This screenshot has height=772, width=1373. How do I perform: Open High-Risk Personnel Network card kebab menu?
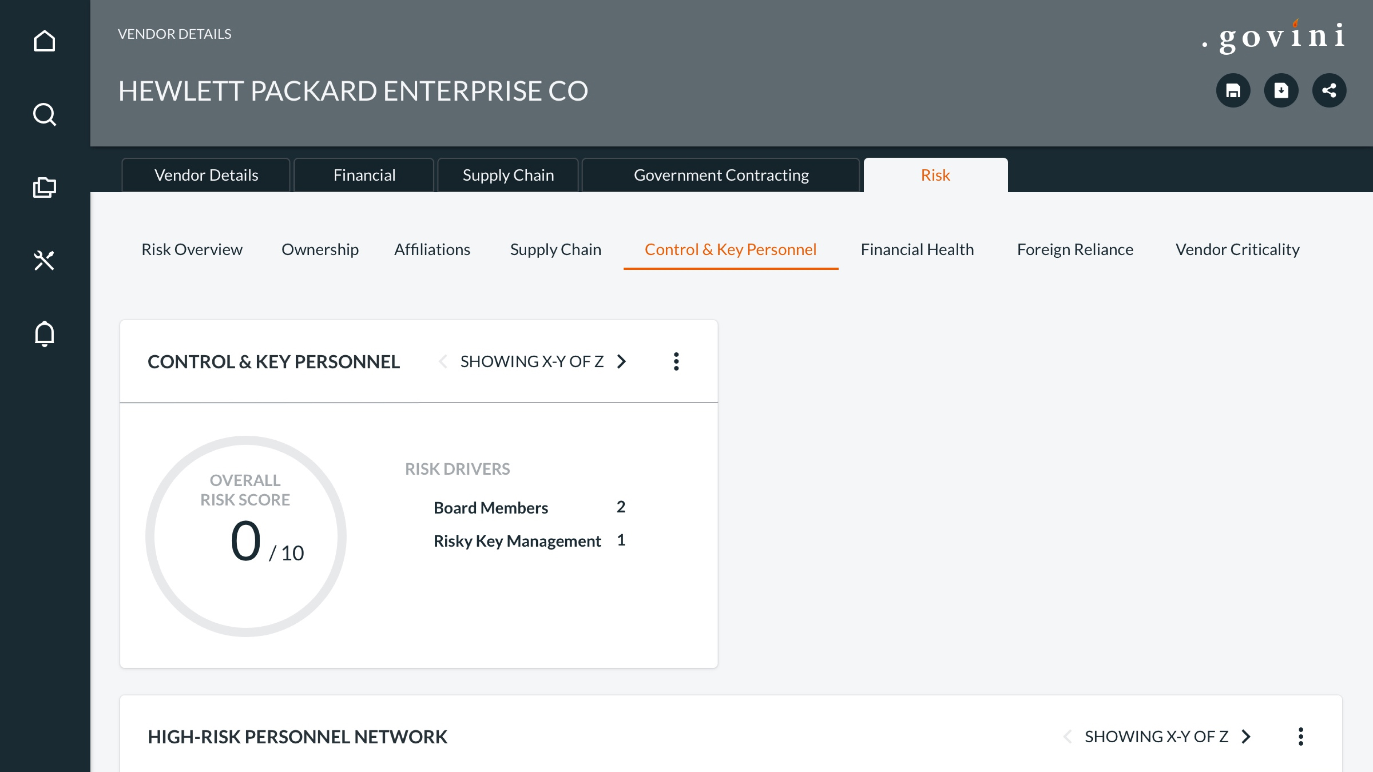[x=1300, y=736]
